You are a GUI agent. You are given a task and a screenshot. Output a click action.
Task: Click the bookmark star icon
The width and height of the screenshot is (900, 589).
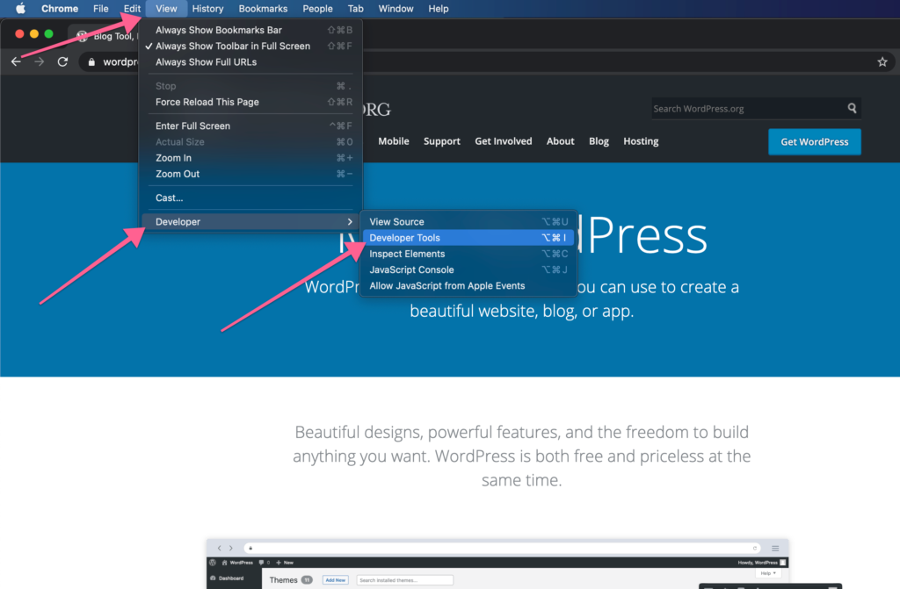(882, 61)
